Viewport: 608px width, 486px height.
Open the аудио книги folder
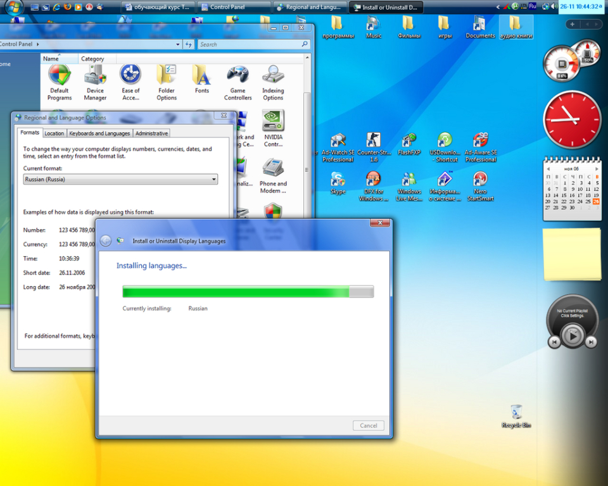click(x=516, y=27)
